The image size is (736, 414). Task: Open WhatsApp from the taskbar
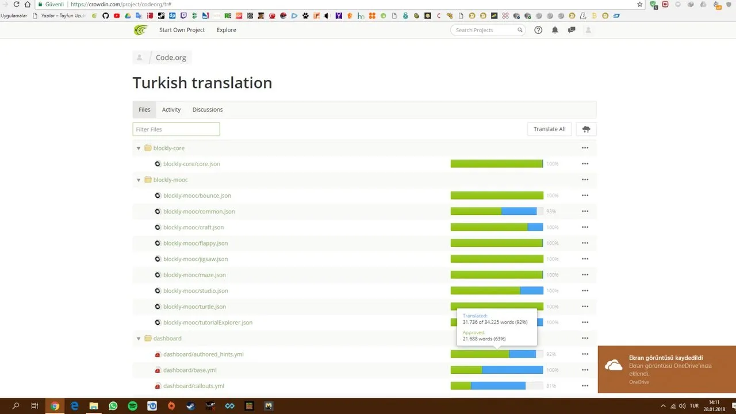[113, 406]
